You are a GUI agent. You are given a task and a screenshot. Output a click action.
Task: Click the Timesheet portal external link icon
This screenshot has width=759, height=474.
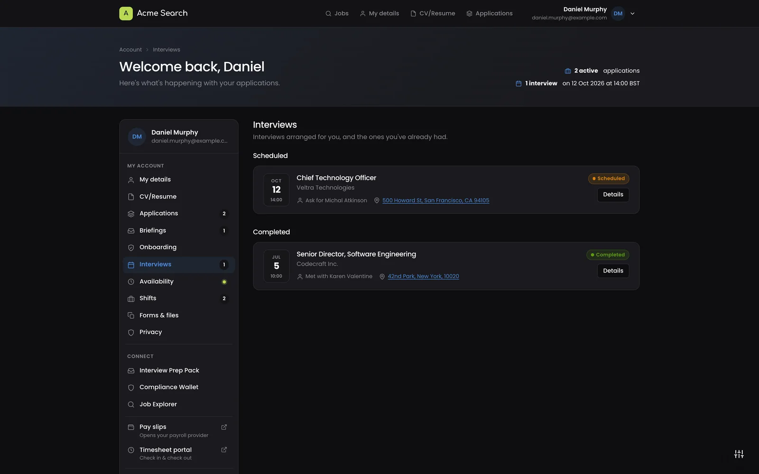(x=224, y=450)
